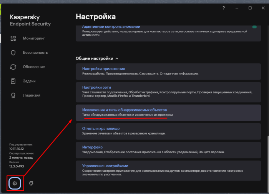
Task: Open Исключения и типы обнаруживаемых объектов
Action: [x=125, y=110]
